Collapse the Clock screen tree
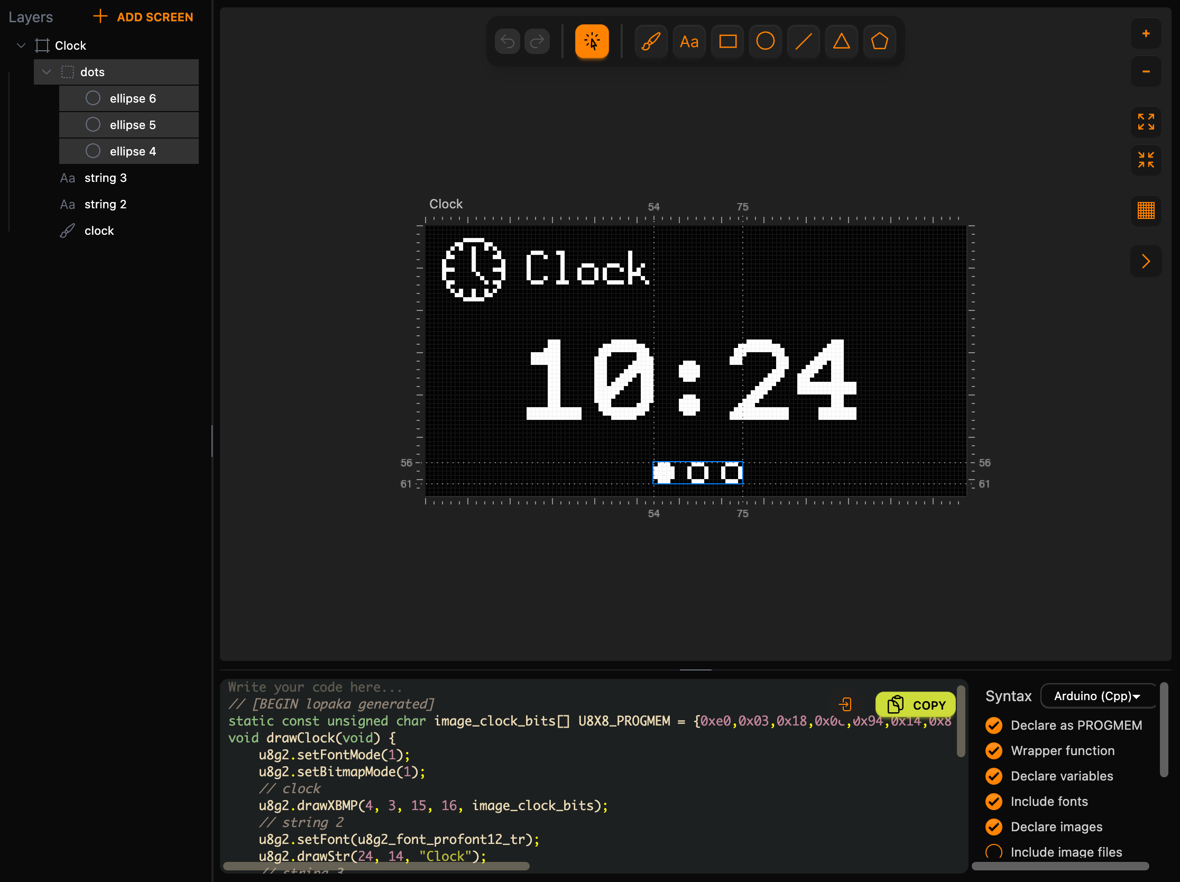 21,45
